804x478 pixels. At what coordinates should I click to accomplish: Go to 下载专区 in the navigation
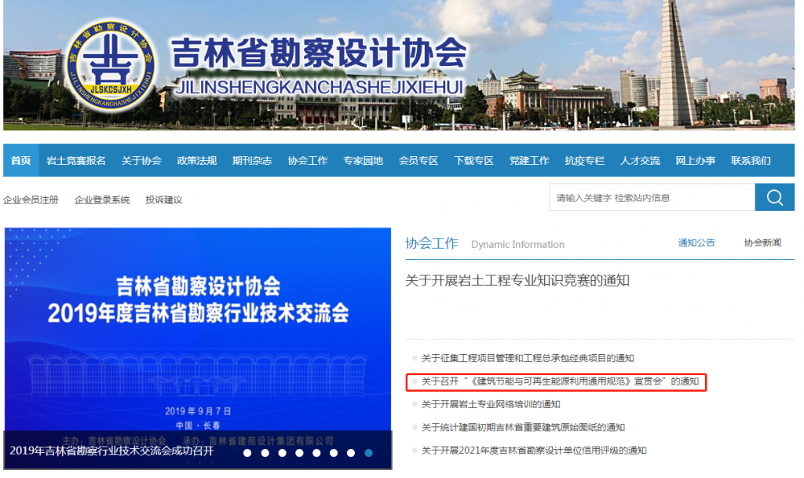pos(473,160)
